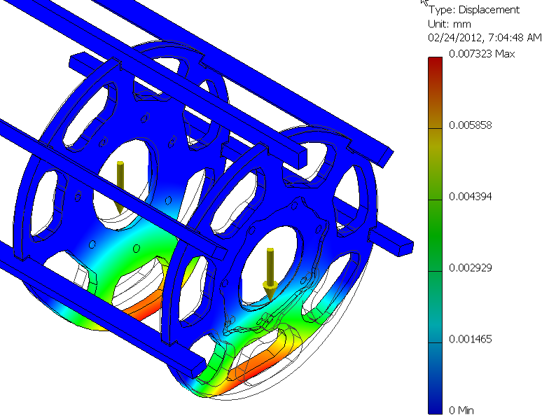Select the 0.002929 legend value
549x416 pixels.
[x=471, y=268]
